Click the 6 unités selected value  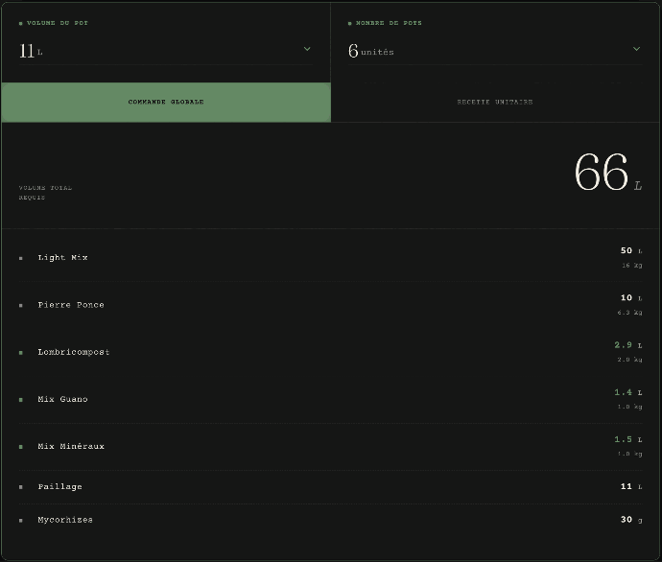371,51
